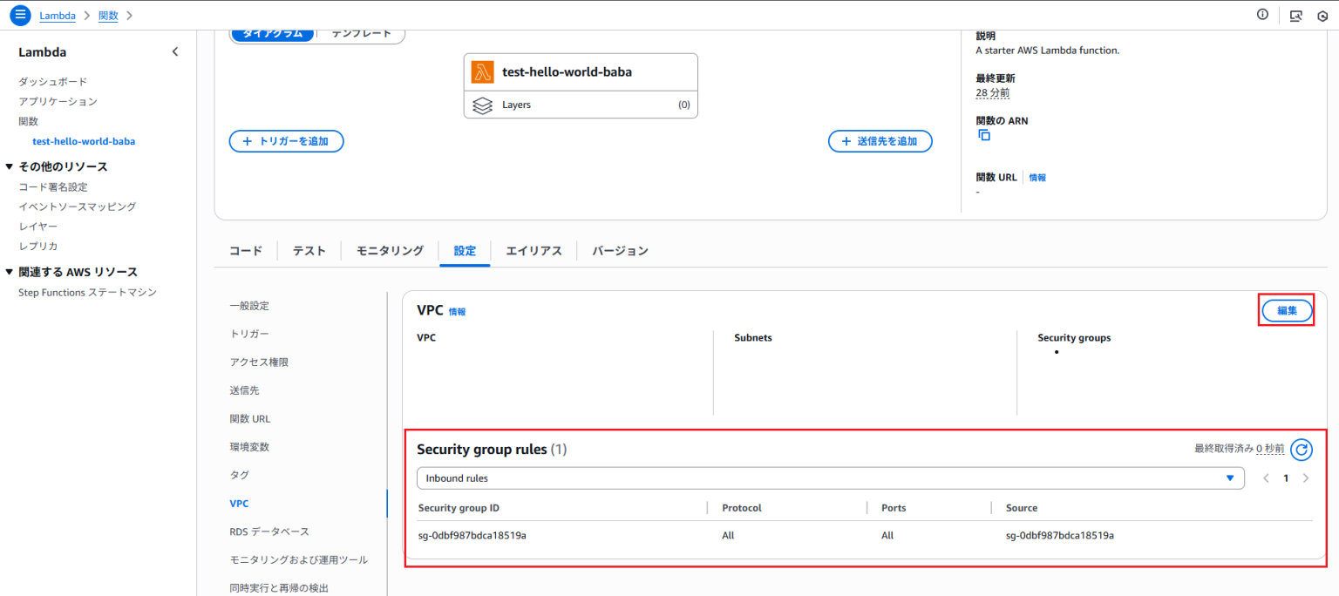The image size is (1339, 596).
Task: Copy the function ARN using the copy icon
Action: tap(985, 137)
